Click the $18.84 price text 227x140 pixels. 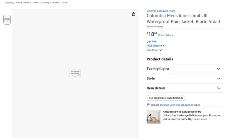click(x=152, y=34)
